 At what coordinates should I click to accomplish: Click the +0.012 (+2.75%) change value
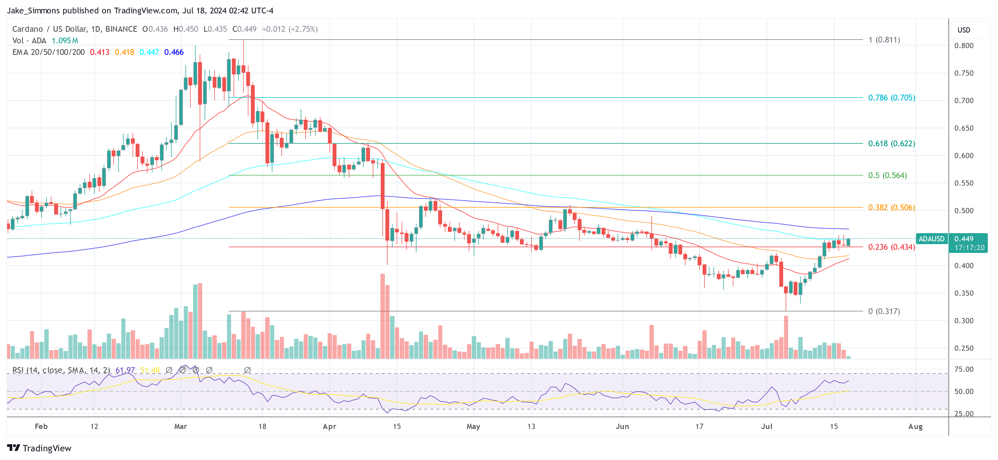click(x=290, y=29)
